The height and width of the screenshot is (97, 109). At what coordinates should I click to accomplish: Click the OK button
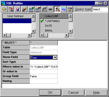[x=50, y=92]
